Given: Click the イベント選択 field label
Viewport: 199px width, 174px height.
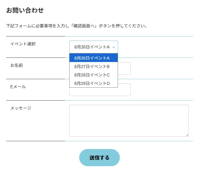Looking at the screenshot, I should tap(23, 44).
